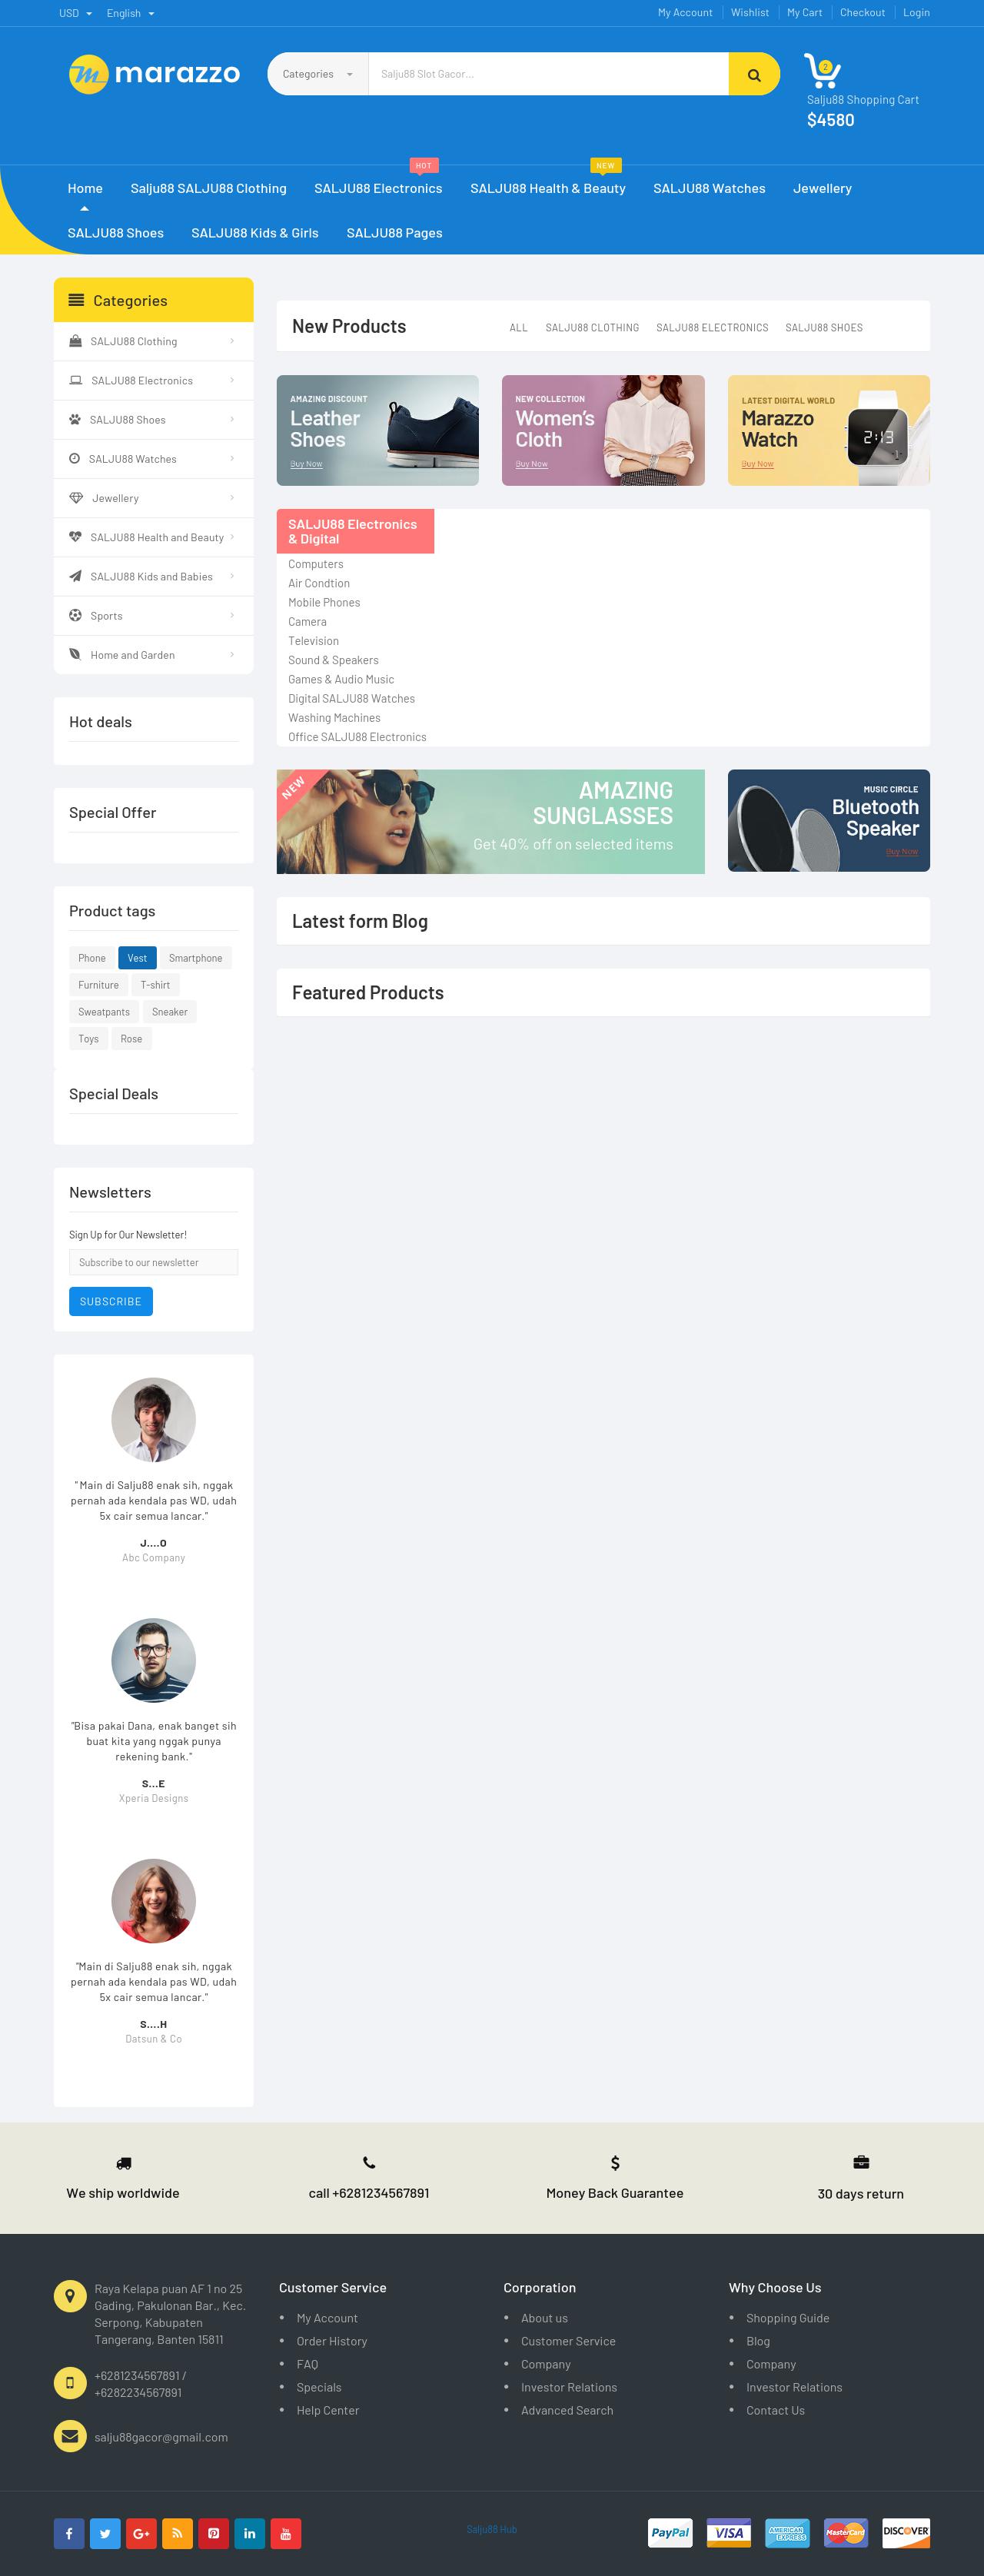This screenshot has height=2576, width=984.
Task: Expand the search Categories dropdown
Action: tap(318, 74)
